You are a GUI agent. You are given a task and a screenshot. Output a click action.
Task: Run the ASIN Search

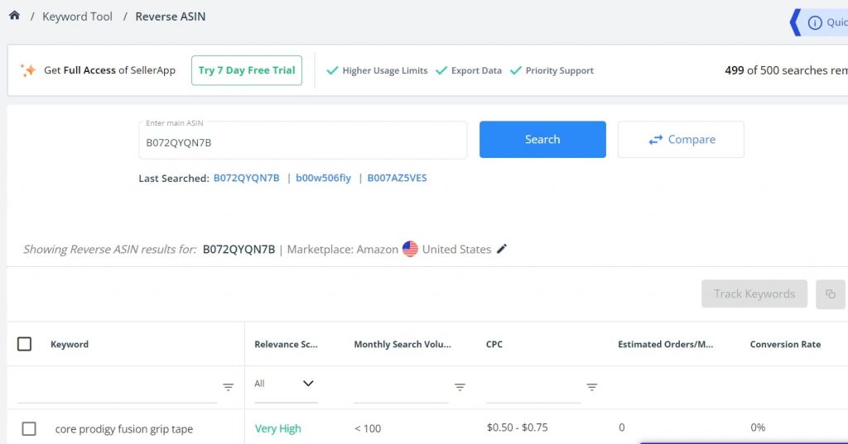pos(542,140)
